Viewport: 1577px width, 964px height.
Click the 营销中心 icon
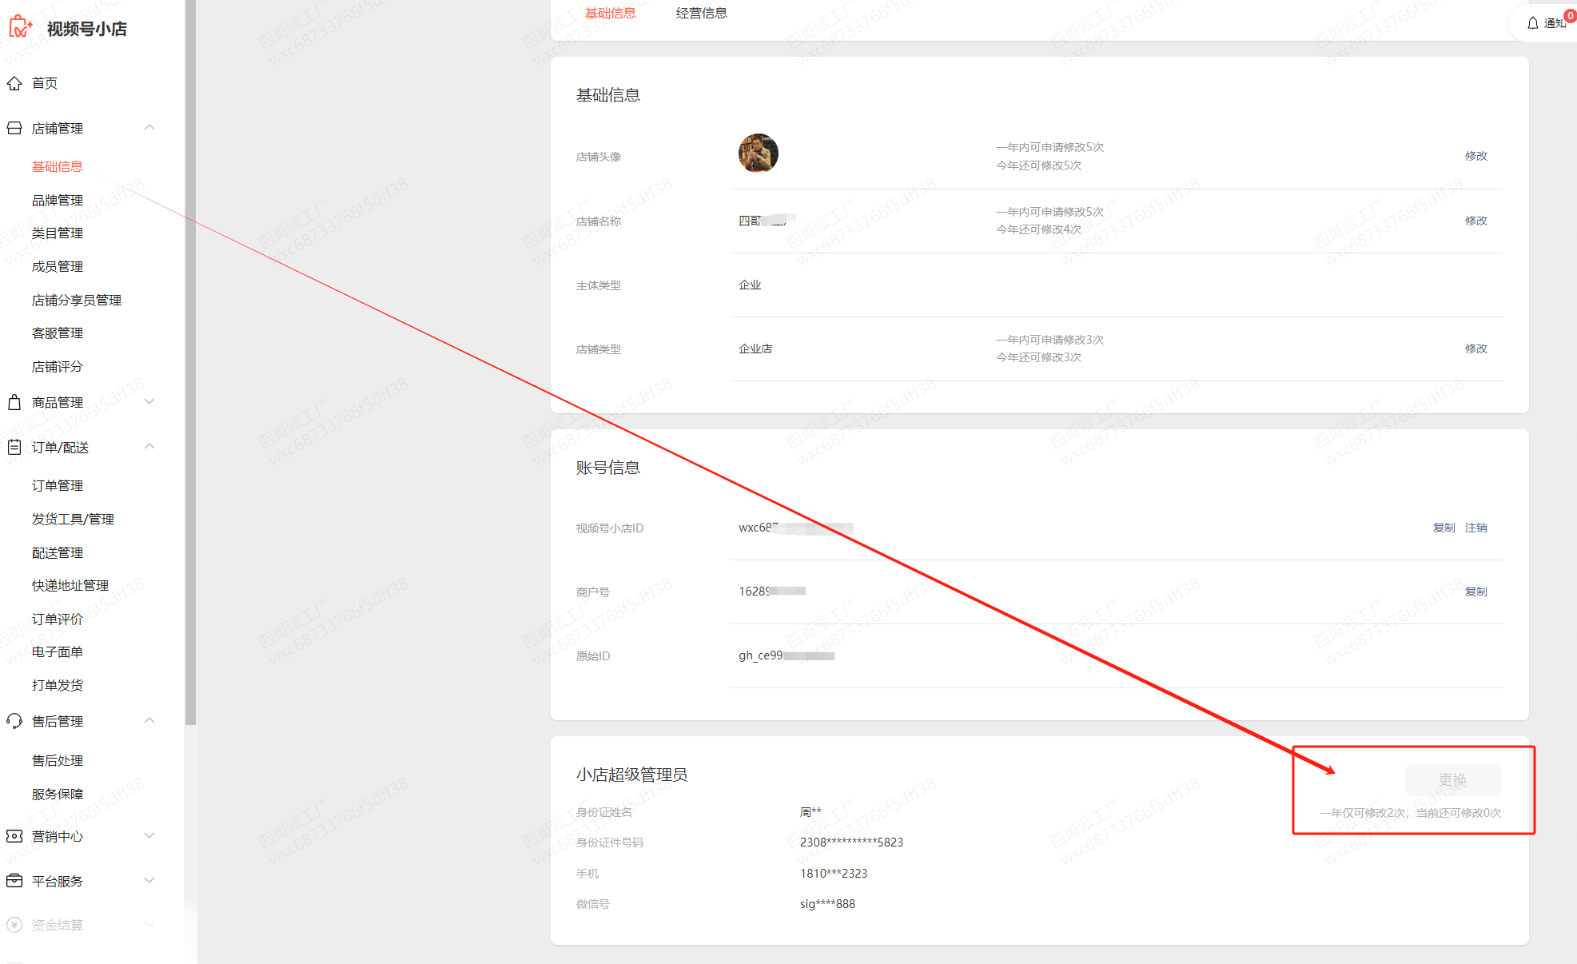click(14, 836)
